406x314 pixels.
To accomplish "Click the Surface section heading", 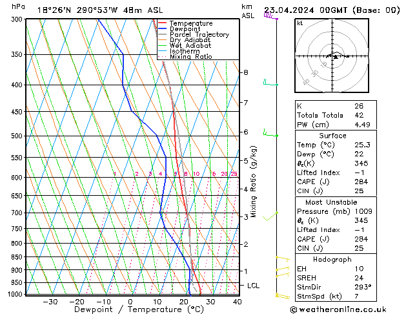I will [x=332, y=136].
